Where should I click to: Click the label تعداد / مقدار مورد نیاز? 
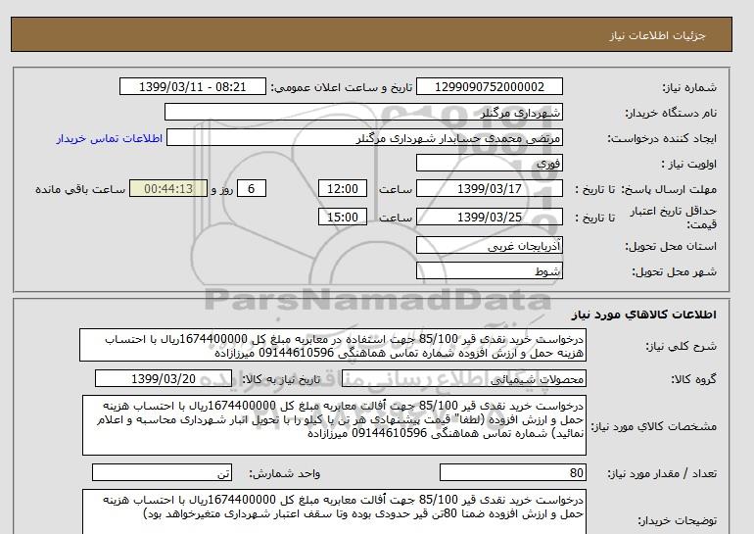(x=662, y=474)
